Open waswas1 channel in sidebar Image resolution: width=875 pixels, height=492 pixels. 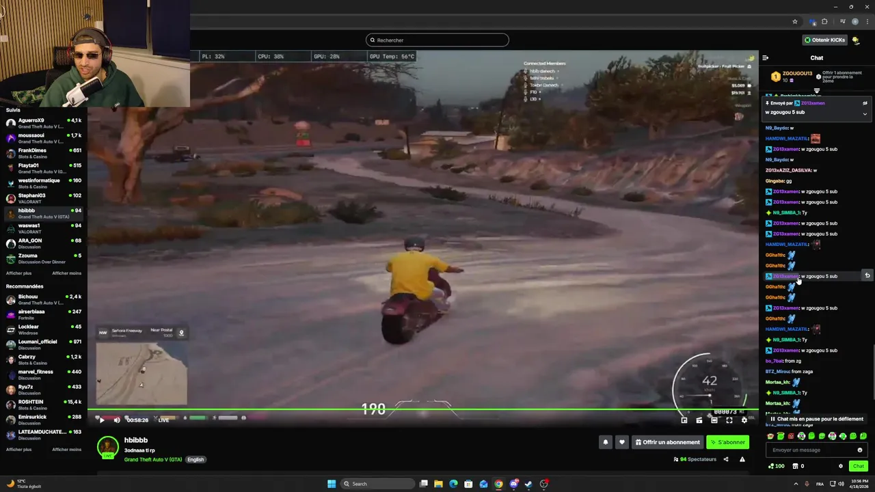[43, 228]
